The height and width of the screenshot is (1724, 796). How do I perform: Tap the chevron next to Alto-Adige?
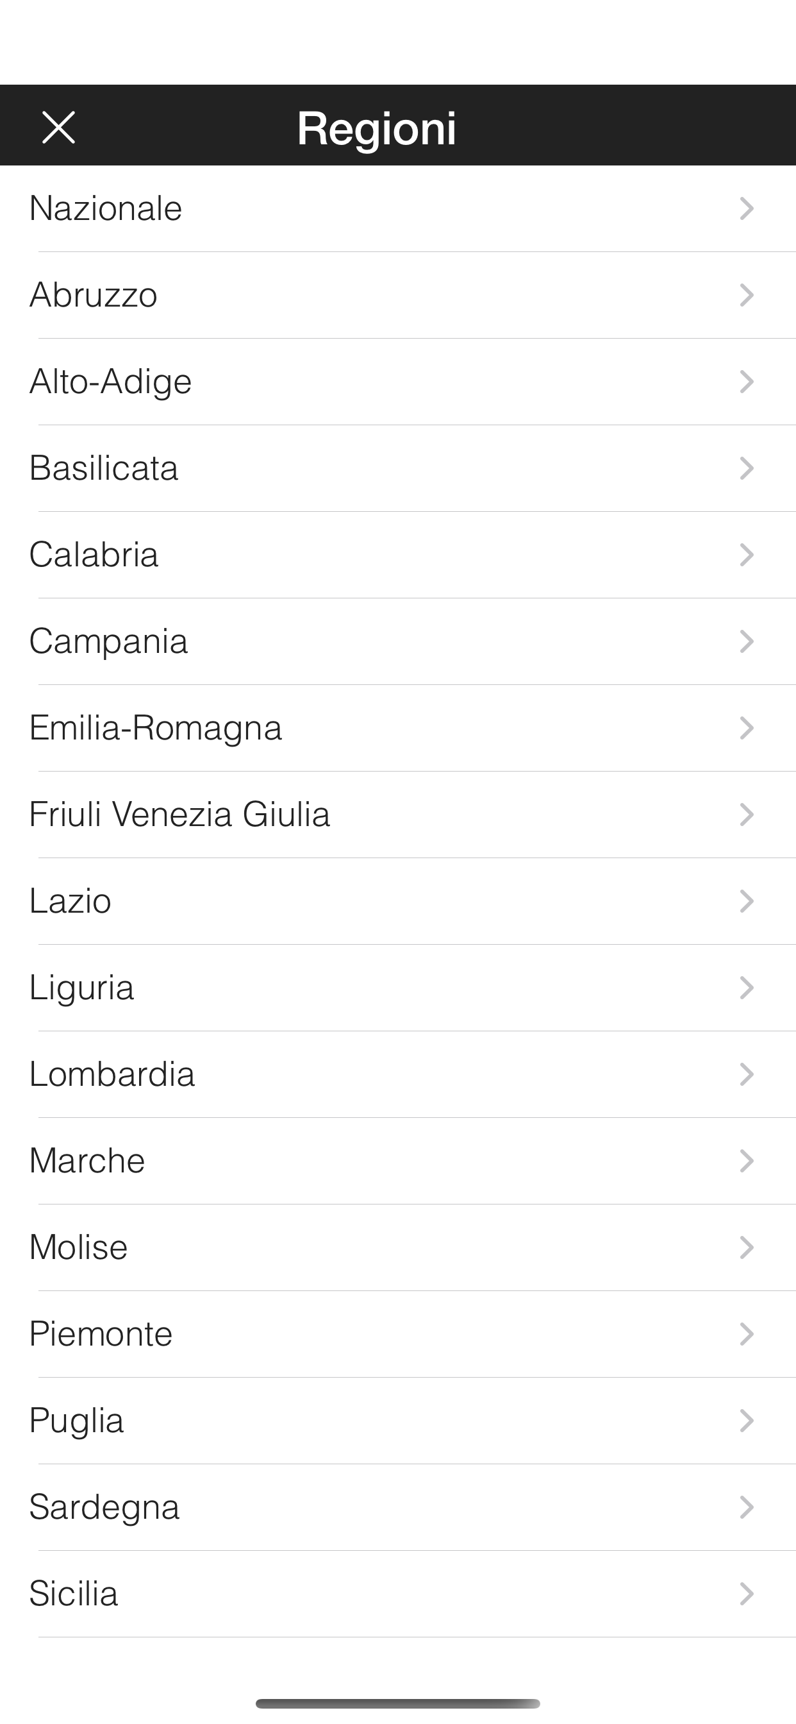pyautogui.click(x=747, y=382)
